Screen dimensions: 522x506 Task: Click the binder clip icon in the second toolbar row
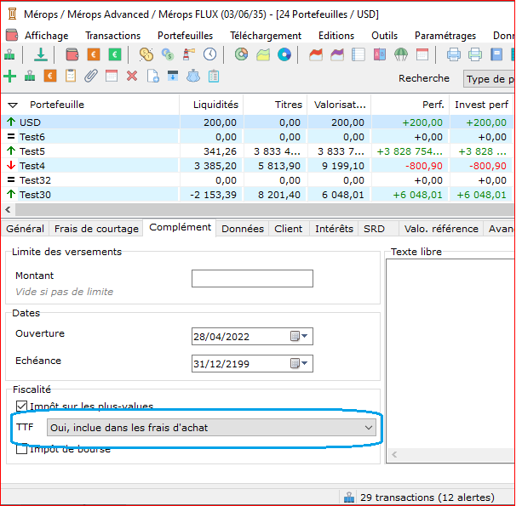click(30, 77)
